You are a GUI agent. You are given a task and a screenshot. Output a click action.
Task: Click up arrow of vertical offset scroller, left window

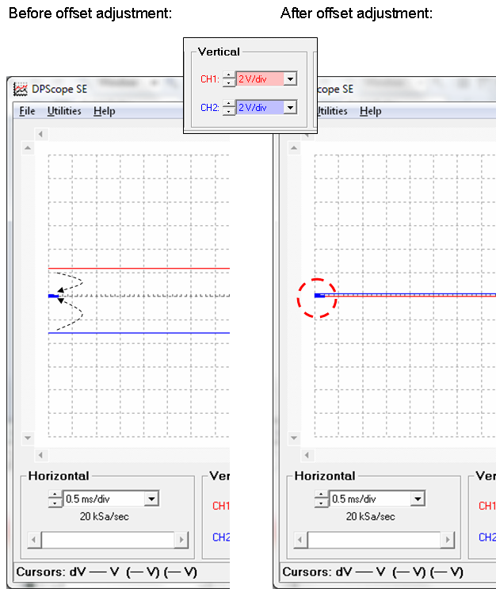(28, 148)
